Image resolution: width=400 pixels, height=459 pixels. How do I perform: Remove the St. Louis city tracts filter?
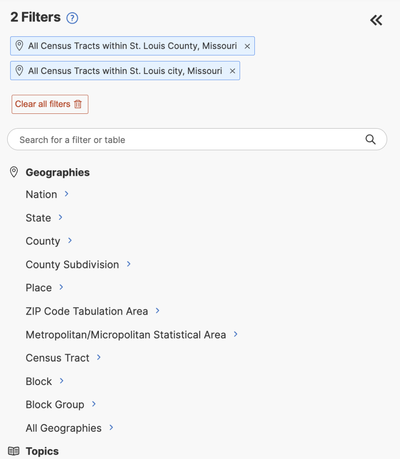(232, 71)
